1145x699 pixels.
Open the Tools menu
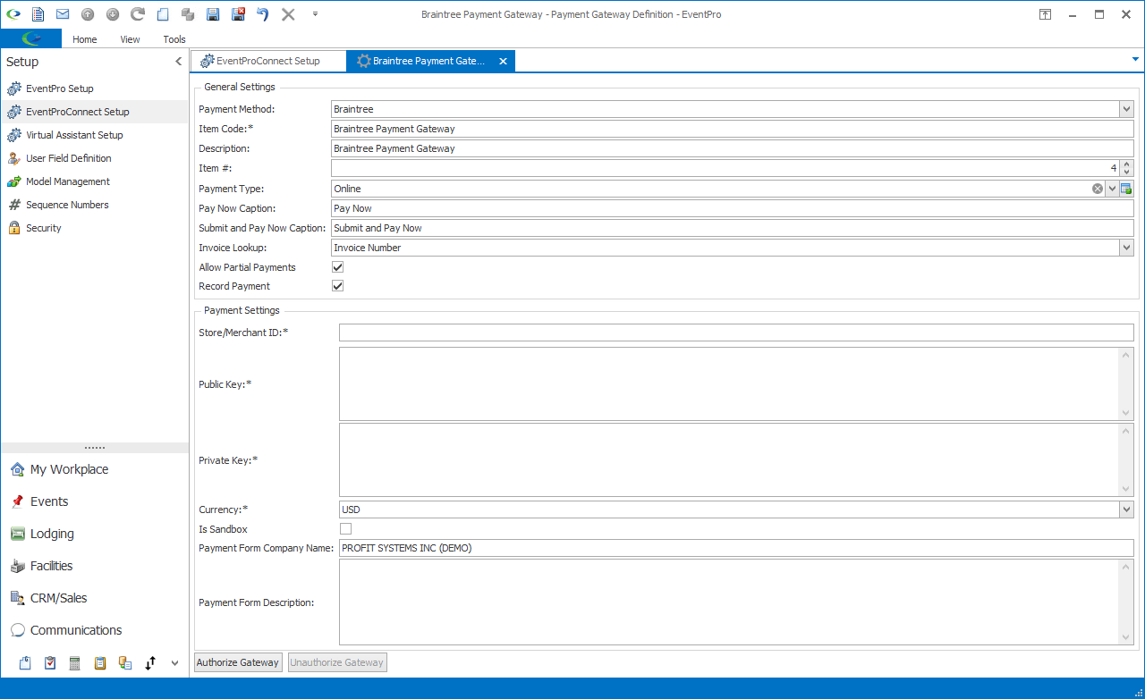tap(174, 39)
